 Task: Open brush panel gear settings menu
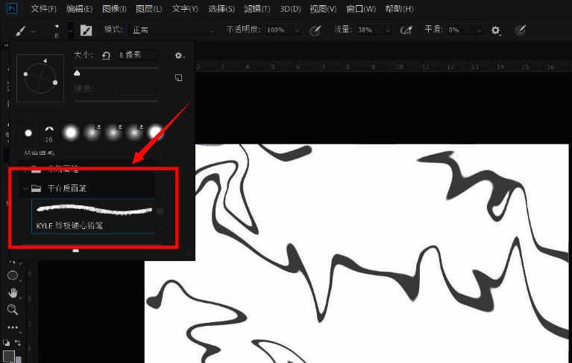[179, 56]
